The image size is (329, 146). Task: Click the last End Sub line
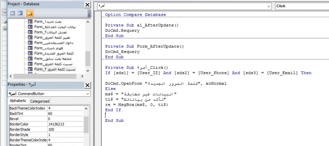[114, 120]
